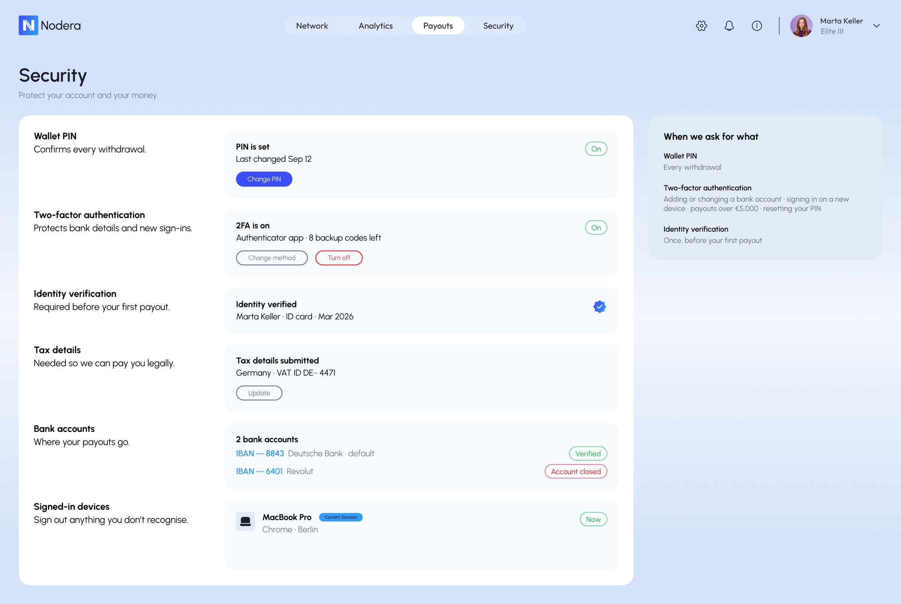Click "Signed-in devices" section label
Viewport: 901px width, 604px height.
[x=72, y=506]
